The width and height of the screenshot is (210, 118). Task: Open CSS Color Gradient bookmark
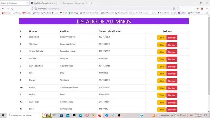[x=90, y=13]
